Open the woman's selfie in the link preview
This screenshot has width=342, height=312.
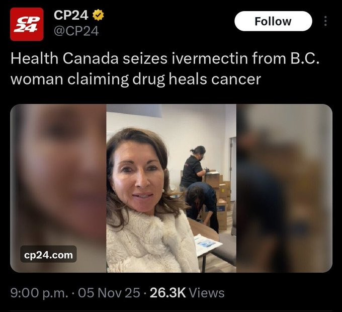pos(171,188)
